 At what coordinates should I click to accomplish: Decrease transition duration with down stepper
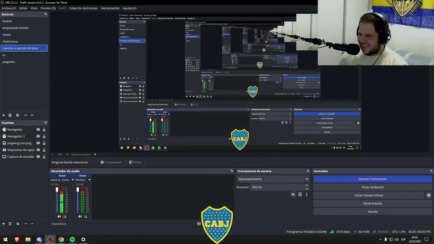click(307, 189)
